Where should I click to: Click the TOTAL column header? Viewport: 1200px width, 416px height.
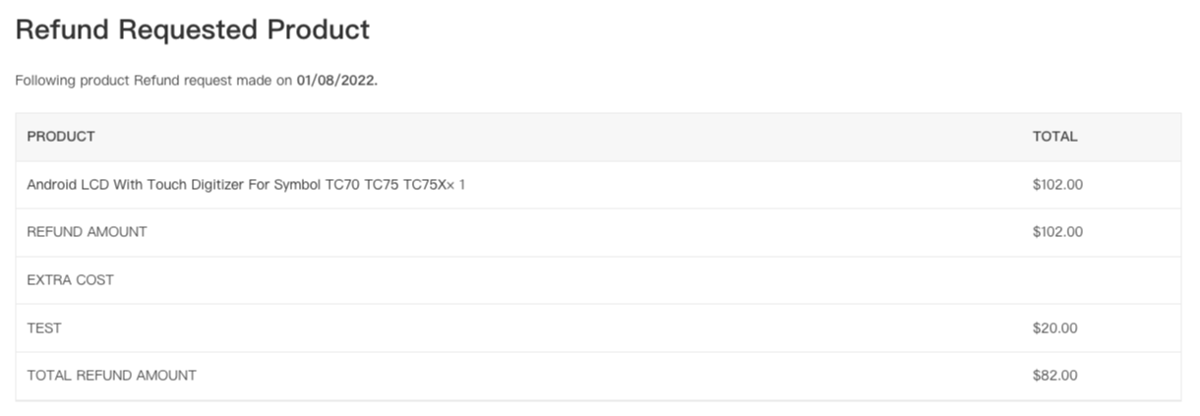tap(1054, 137)
